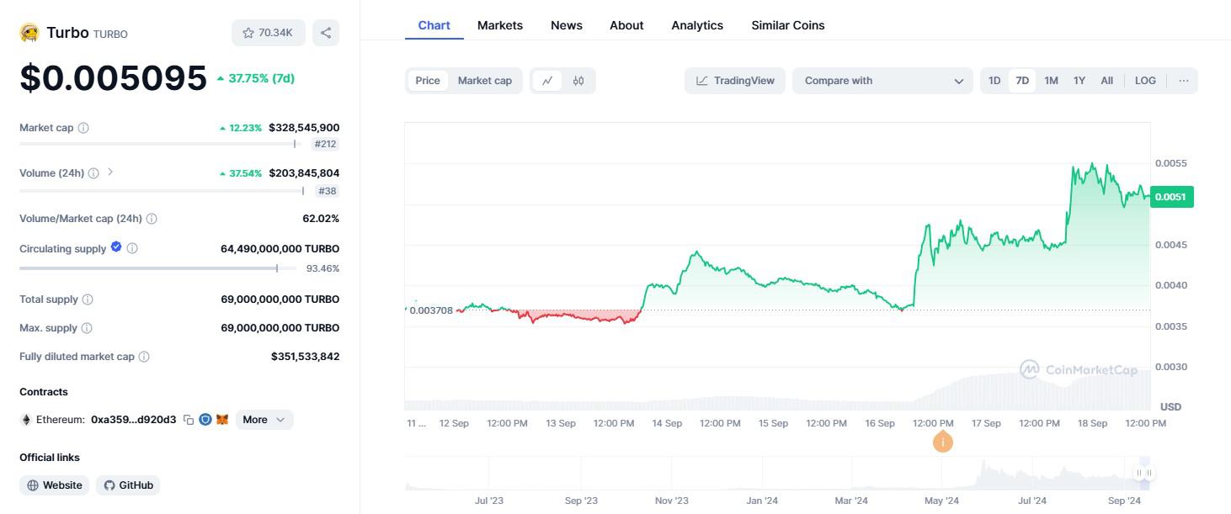The width and height of the screenshot is (1231, 514).
Task: Open Max. supply info icon
Action: (x=87, y=328)
